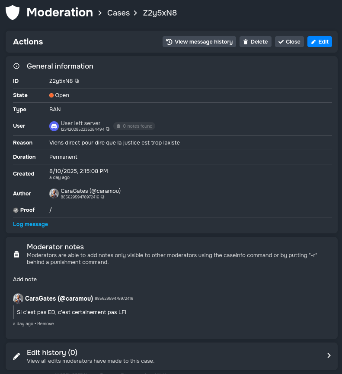Close the open case
342x374 pixels.
(x=289, y=42)
